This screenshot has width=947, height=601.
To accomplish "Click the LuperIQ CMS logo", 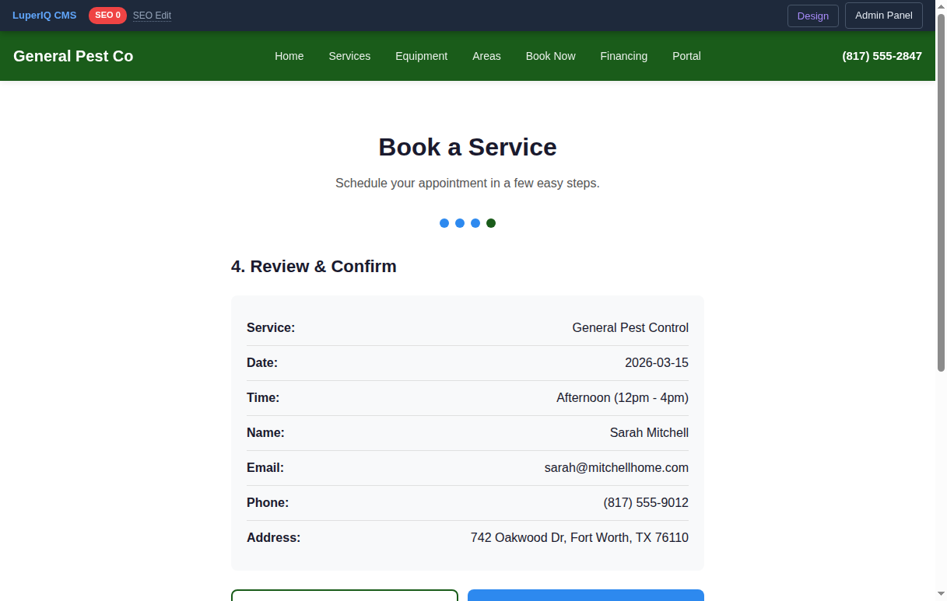I will point(44,15).
